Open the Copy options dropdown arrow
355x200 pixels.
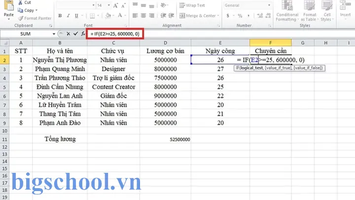pyautogui.click(x=36, y=10)
